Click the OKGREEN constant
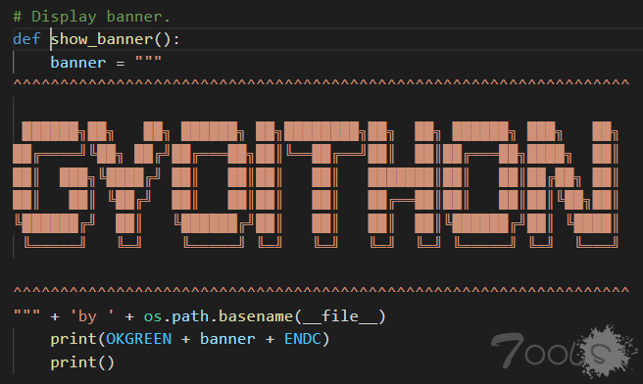Viewport: 643px width, 384px height. pyautogui.click(x=139, y=339)
